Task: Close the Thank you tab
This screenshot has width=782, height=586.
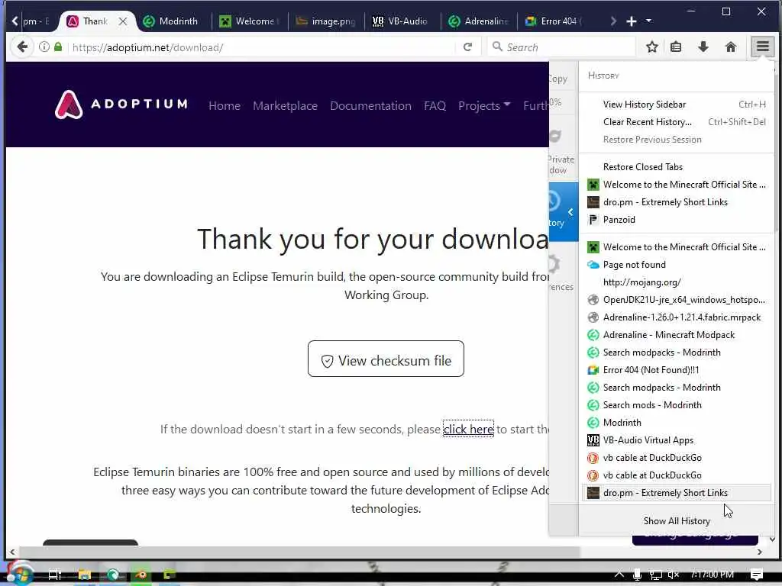Action: 123,21
